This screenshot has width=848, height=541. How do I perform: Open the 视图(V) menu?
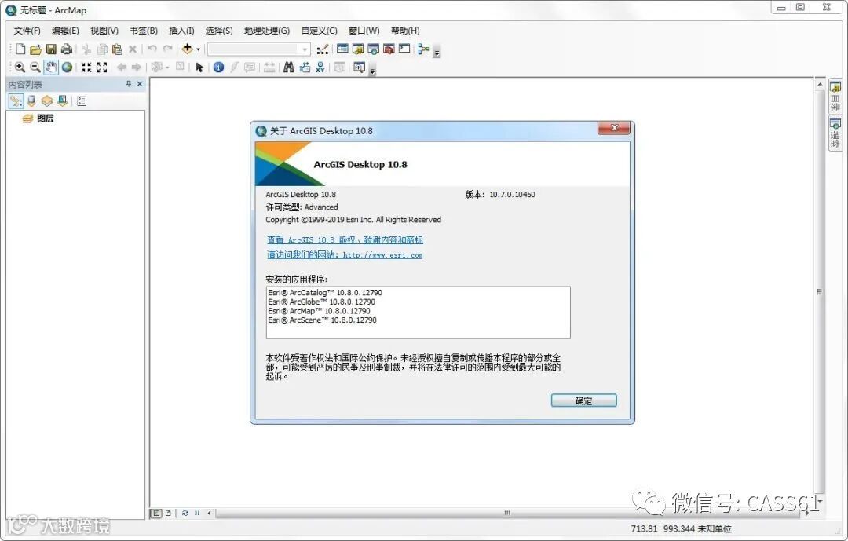click(x=104, y=31)
